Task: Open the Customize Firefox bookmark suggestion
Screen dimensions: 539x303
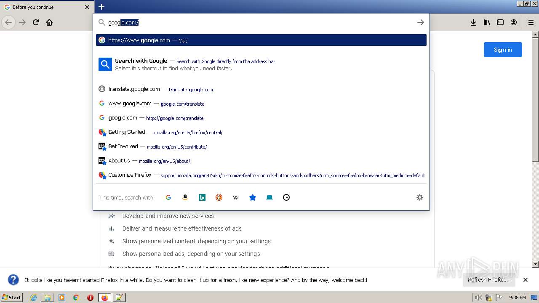Action: [261, 175]
